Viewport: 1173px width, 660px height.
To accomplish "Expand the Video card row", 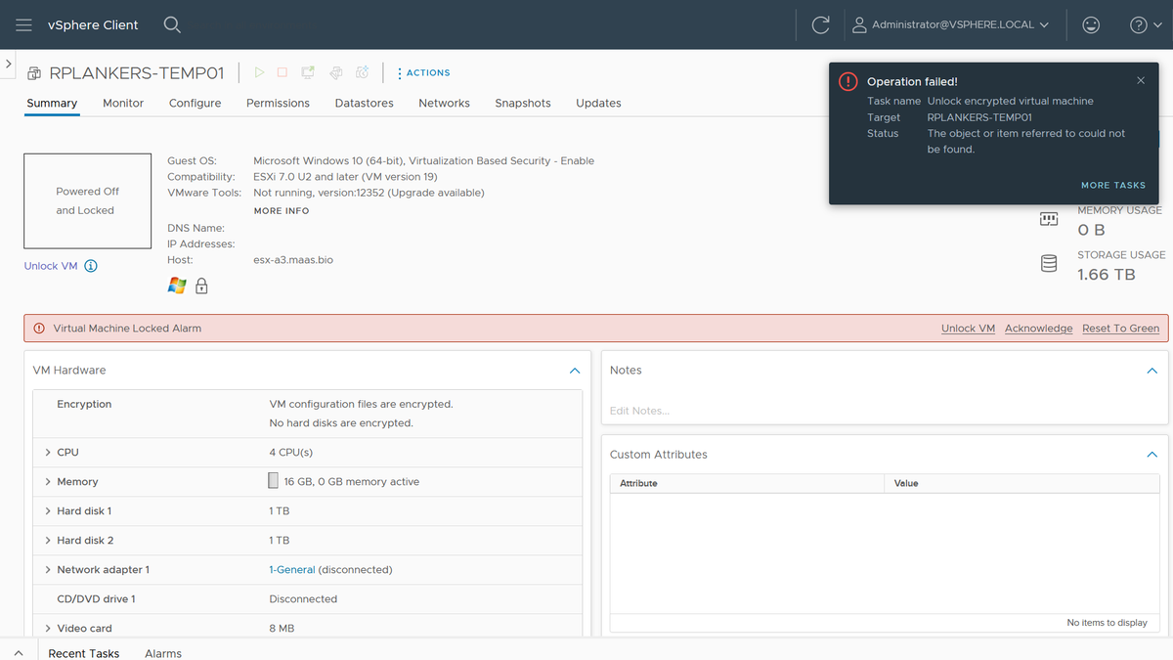I will coord(48,629).
